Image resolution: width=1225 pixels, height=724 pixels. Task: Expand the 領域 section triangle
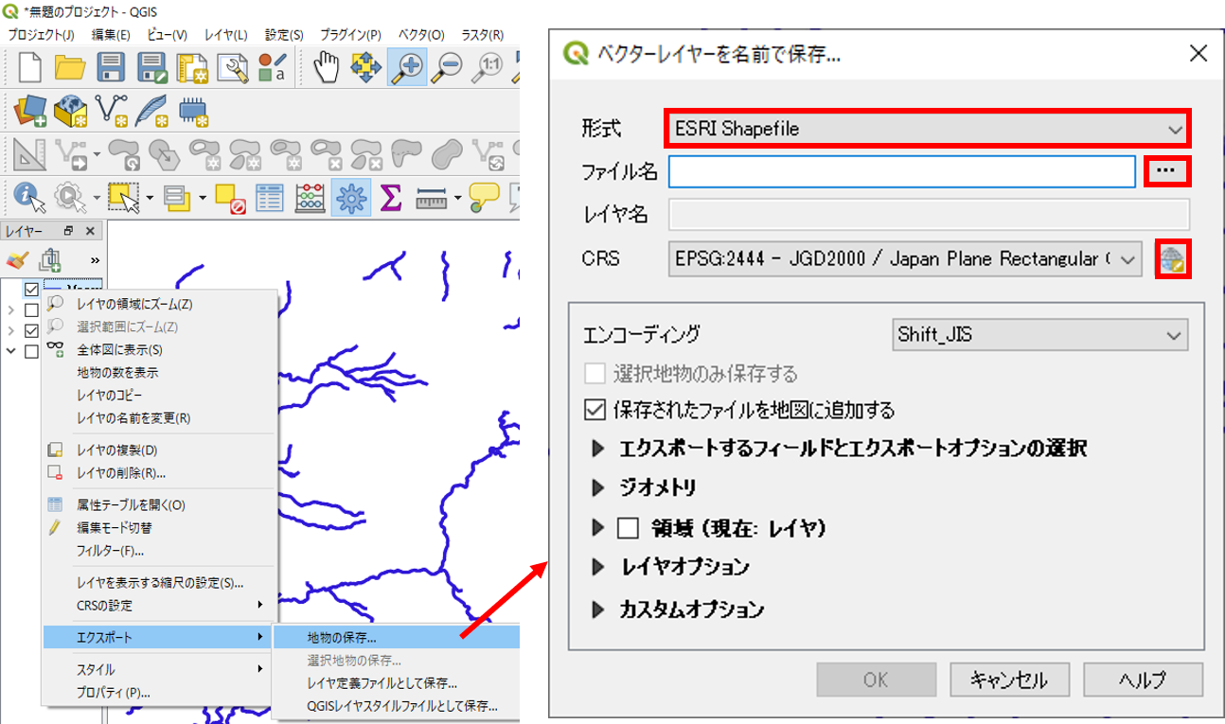pyautogui.click(x=597, y=527)
